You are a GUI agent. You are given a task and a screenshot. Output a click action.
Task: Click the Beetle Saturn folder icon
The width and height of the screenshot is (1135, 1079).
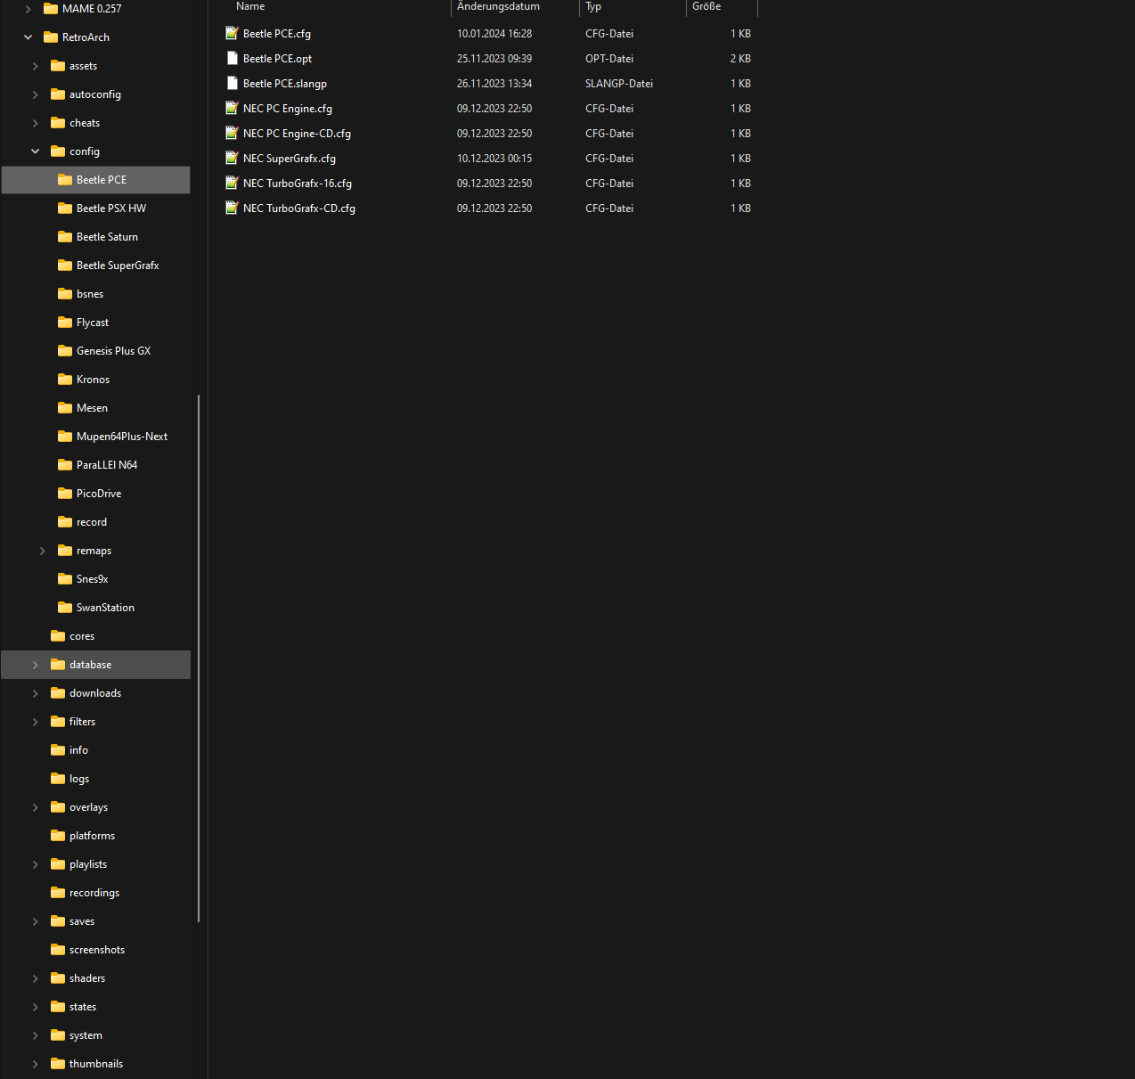[x=65, y=237]
